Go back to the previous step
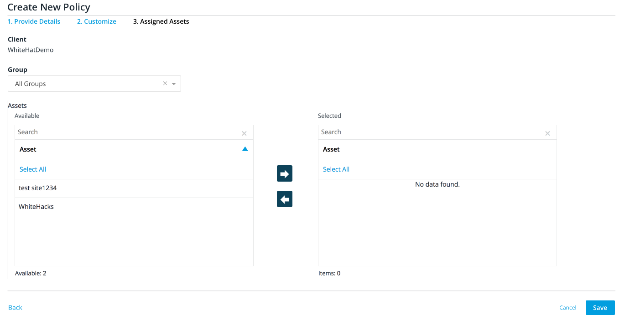630x320 pixels. coord(15,307)
